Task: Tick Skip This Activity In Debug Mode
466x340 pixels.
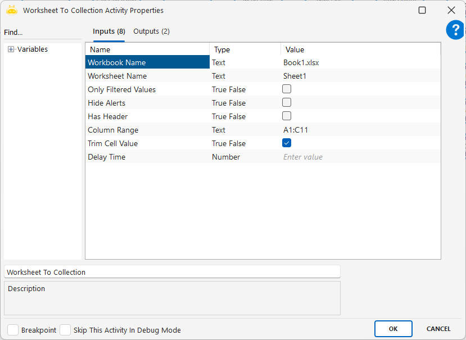Action: pos(65,330)
